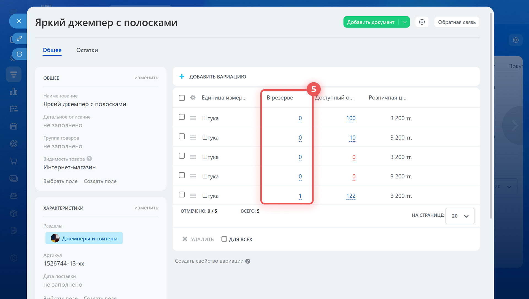
Task: Click the Создать свойство вариации link
Action: click(x=209, y=261)
